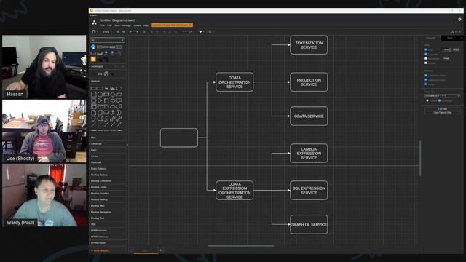Open the Table toolbar icon
Viewport: 466px width, 262px height.
click(210, 32)
